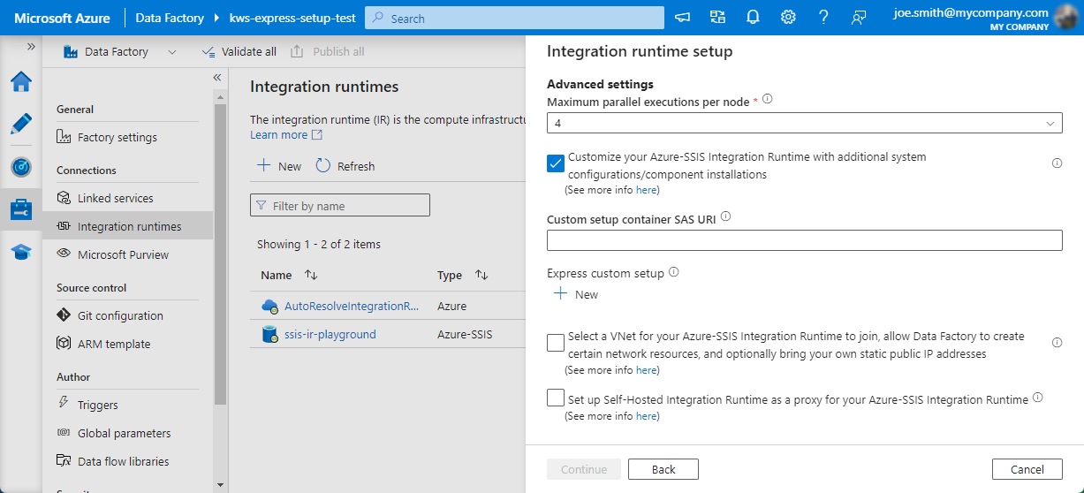This screenshot has width=1084, height=493.
Task: Expand the left rail double-chevron
Action: pyautogui.click(x=31, y=46)
